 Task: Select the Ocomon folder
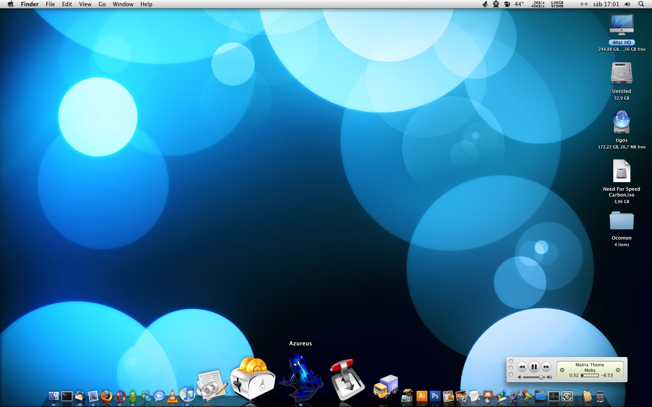pyautogui.click(x=622, y=221)
